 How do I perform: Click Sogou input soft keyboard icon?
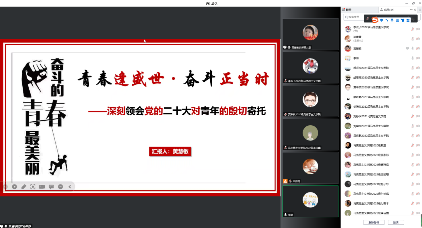tap(397, 20)
